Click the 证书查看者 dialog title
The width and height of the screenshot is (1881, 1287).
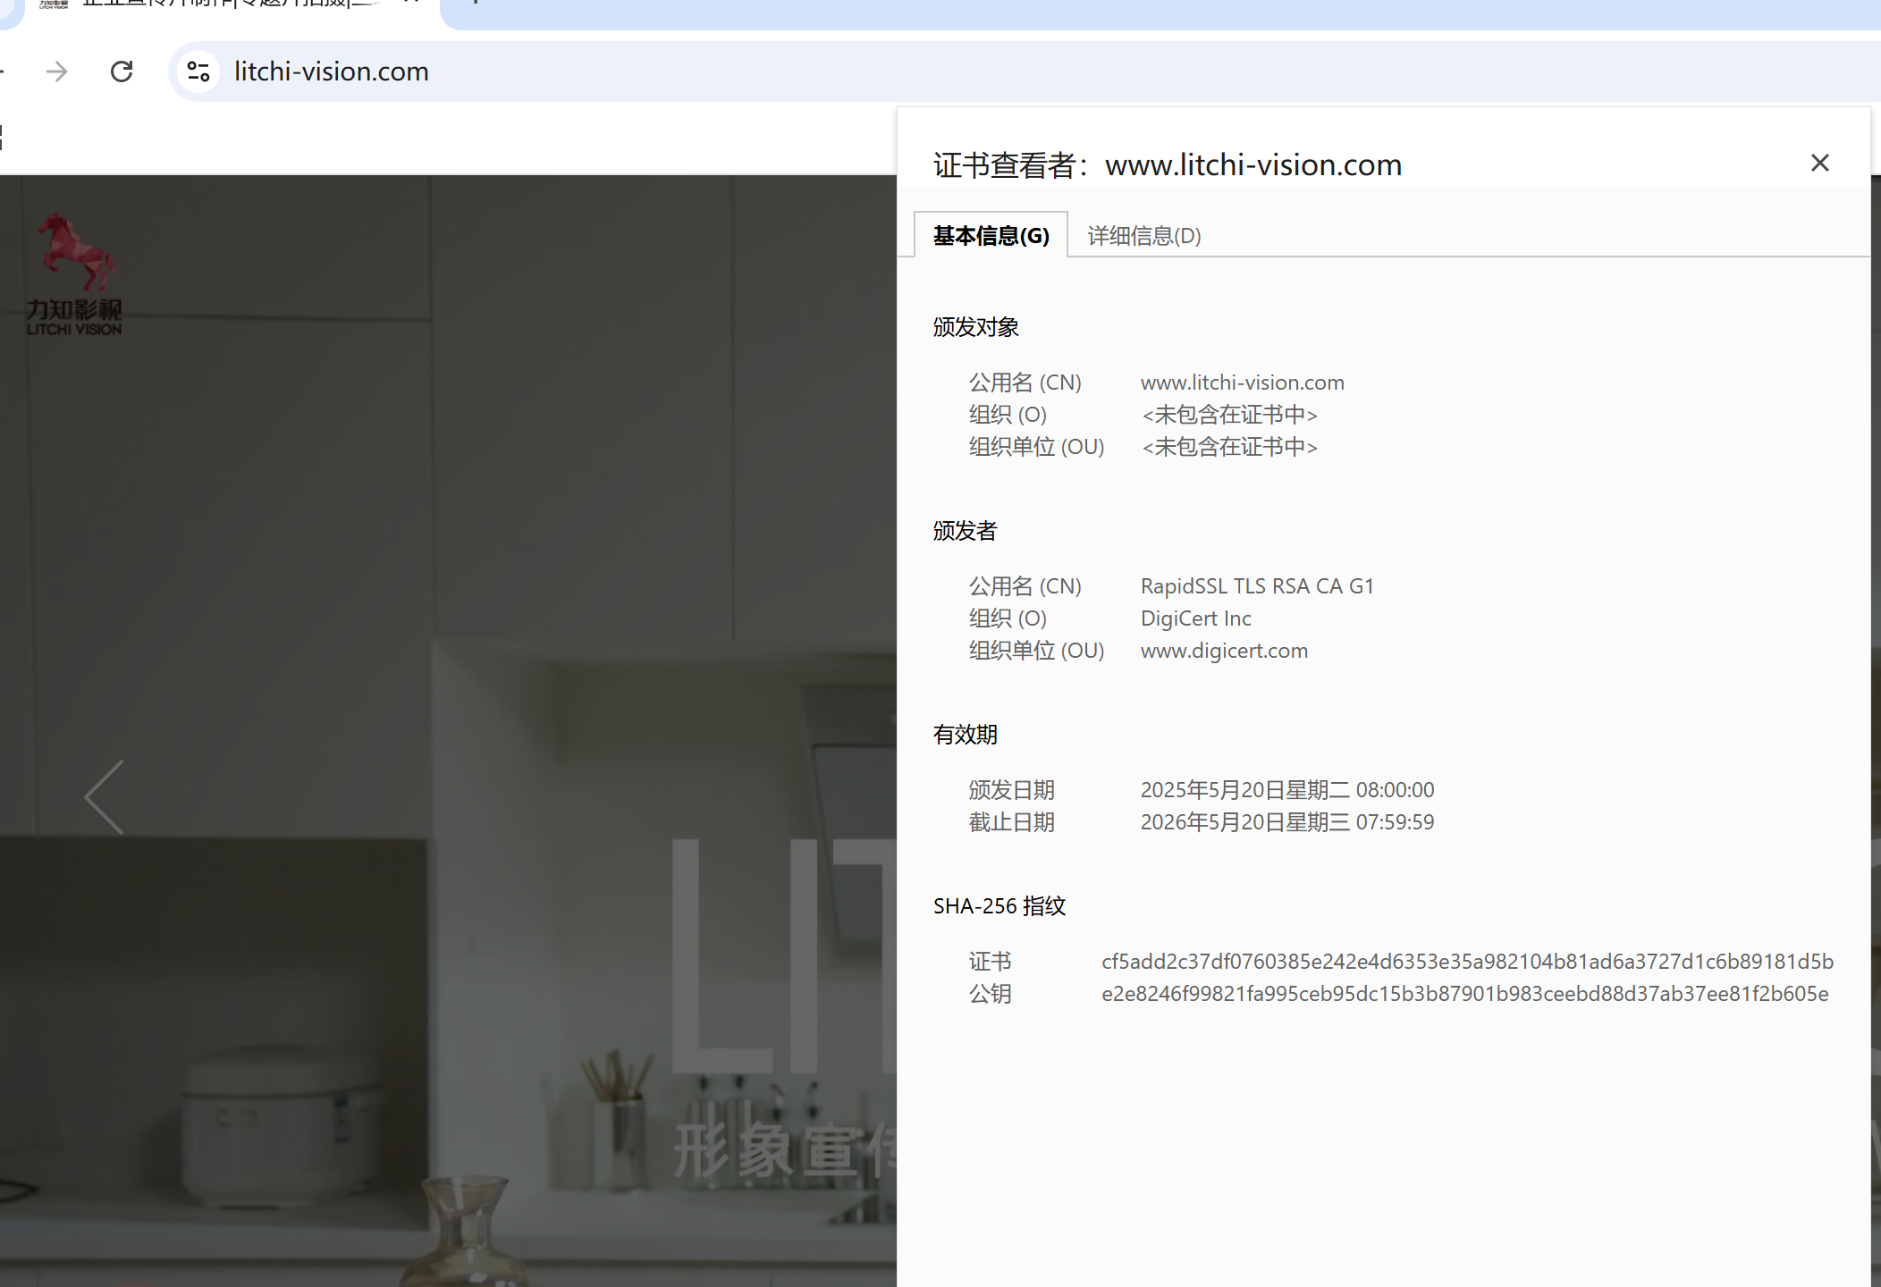pyautogui.click(x=1167, y=165)
